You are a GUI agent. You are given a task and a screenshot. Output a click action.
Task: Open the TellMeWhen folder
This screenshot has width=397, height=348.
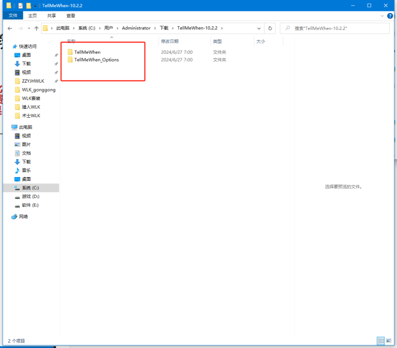87,52
